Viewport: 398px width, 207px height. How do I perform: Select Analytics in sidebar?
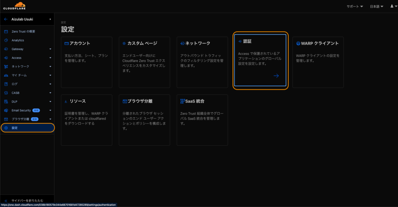[x=27, y=40]
